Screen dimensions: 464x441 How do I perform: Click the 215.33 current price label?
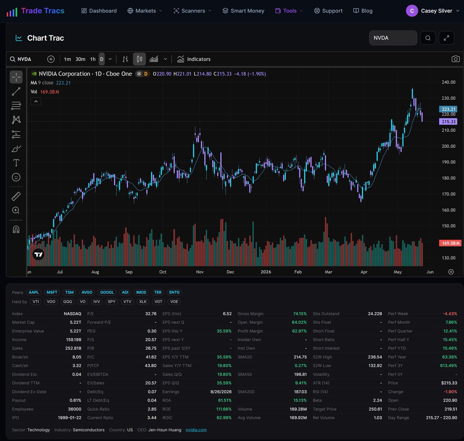[x=449, y=122]
